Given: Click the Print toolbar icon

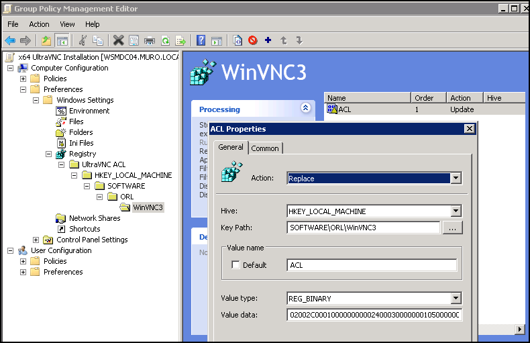Looking at the screenshot, I should [150, 40].
